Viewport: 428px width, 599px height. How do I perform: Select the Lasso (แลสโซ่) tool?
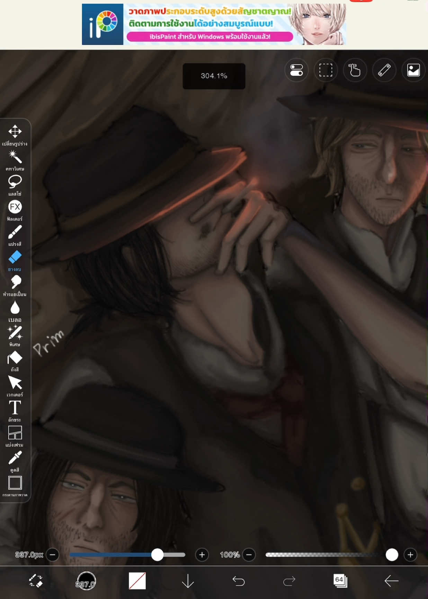[15, 185]
